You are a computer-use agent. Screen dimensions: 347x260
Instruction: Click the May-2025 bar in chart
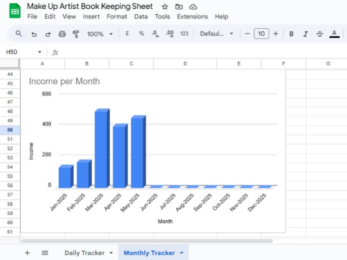[138, 152]
